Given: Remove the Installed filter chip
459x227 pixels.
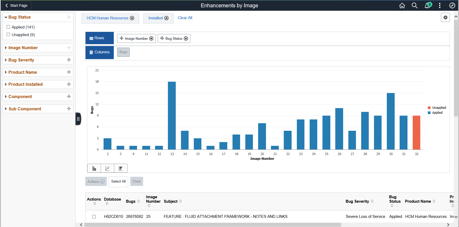Looking at the screenshot, I should point(166,18).
